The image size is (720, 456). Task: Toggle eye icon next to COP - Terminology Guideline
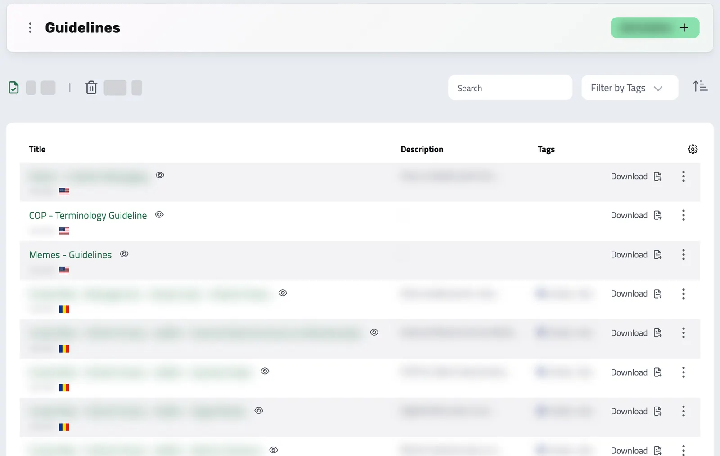(x=159, y=215)
